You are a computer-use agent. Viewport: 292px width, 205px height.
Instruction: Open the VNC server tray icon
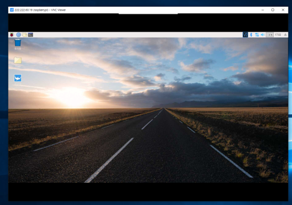click(x=245, y=35)
